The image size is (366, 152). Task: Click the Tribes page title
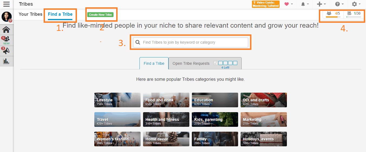click(x=26, y=4)
